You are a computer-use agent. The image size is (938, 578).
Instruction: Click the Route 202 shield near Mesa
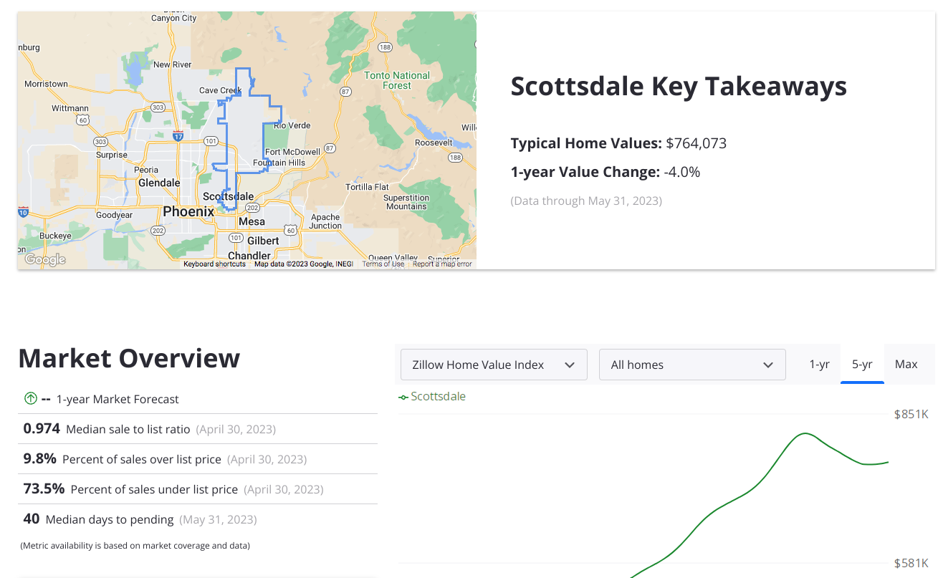pos(252,207)
